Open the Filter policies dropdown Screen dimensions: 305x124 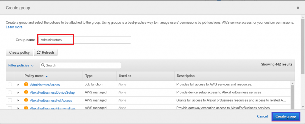[21, 66]
